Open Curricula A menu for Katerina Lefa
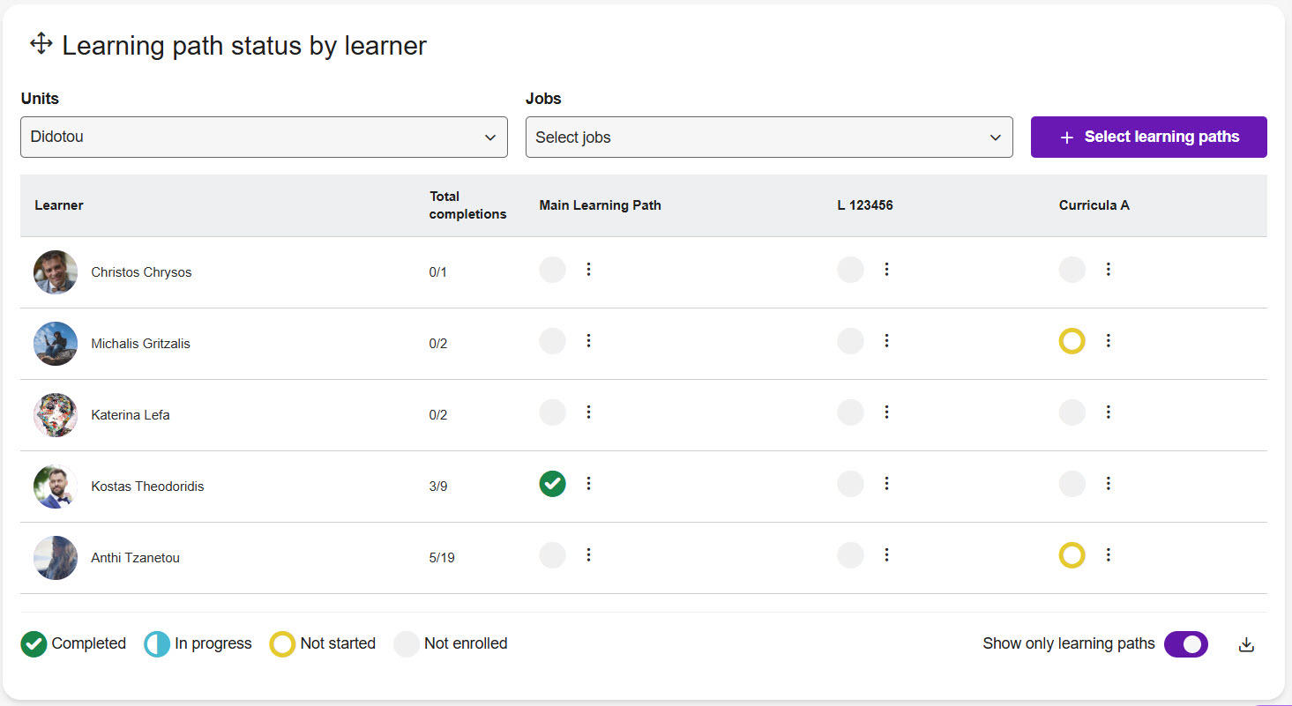 tap(1109, 412)
